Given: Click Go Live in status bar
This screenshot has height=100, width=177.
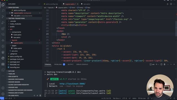Looking at the screenshot, I should 142,98.
